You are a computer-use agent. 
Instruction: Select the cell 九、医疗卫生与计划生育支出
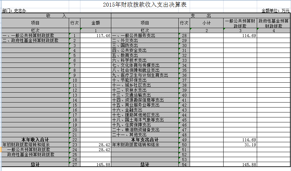pos(145,75)
